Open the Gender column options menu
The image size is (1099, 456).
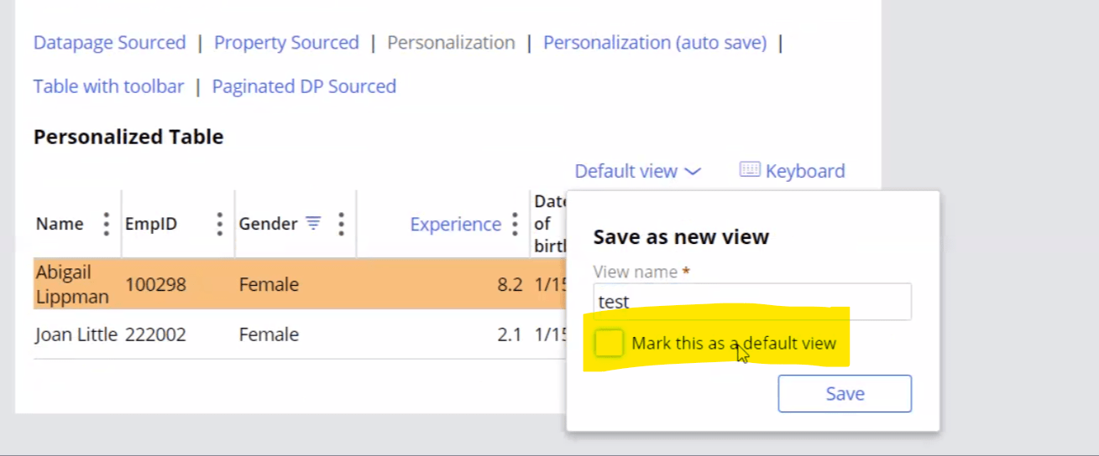(341, 224)
